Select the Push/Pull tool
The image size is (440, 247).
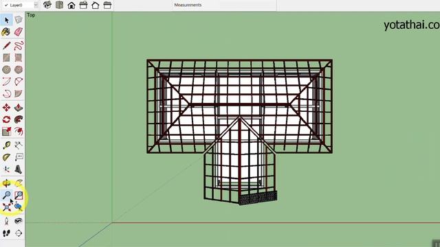pos(19,108)
